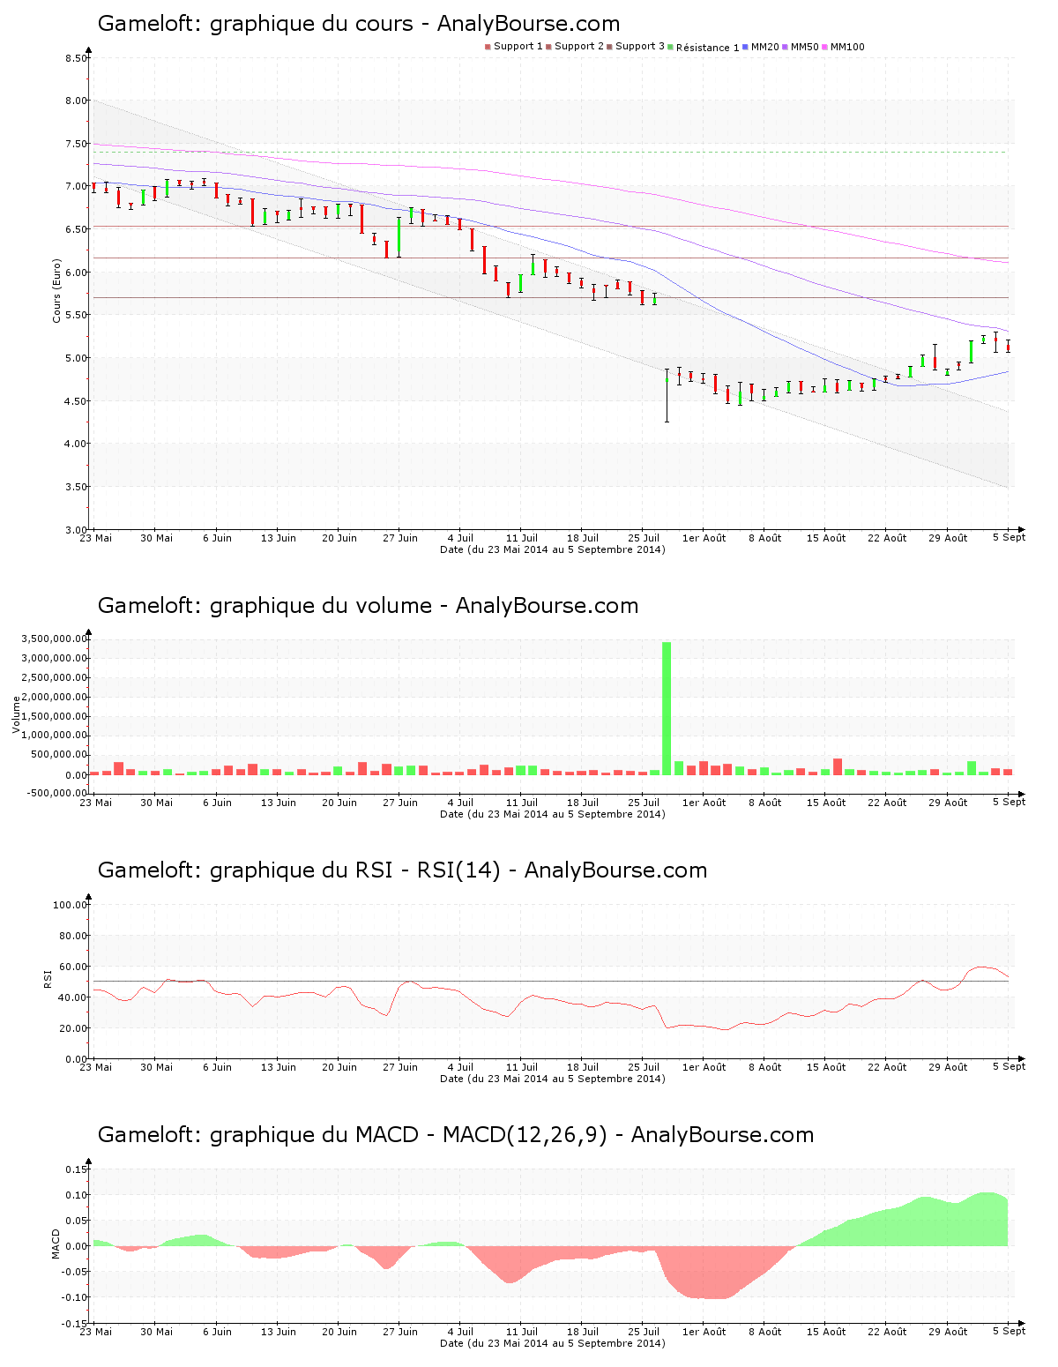Click the 'graphique du RSI - RSI(14)' title
This screenshot has height=1367, width=1058.
click(355, 870)
